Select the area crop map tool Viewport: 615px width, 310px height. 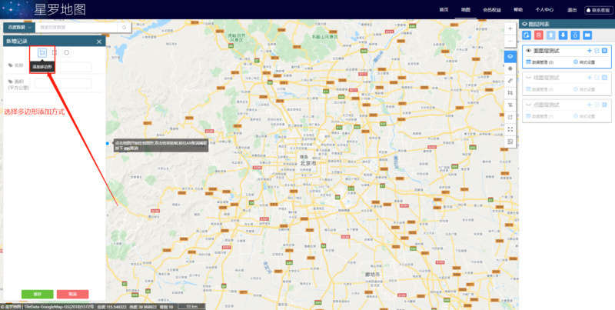point(510,92)
